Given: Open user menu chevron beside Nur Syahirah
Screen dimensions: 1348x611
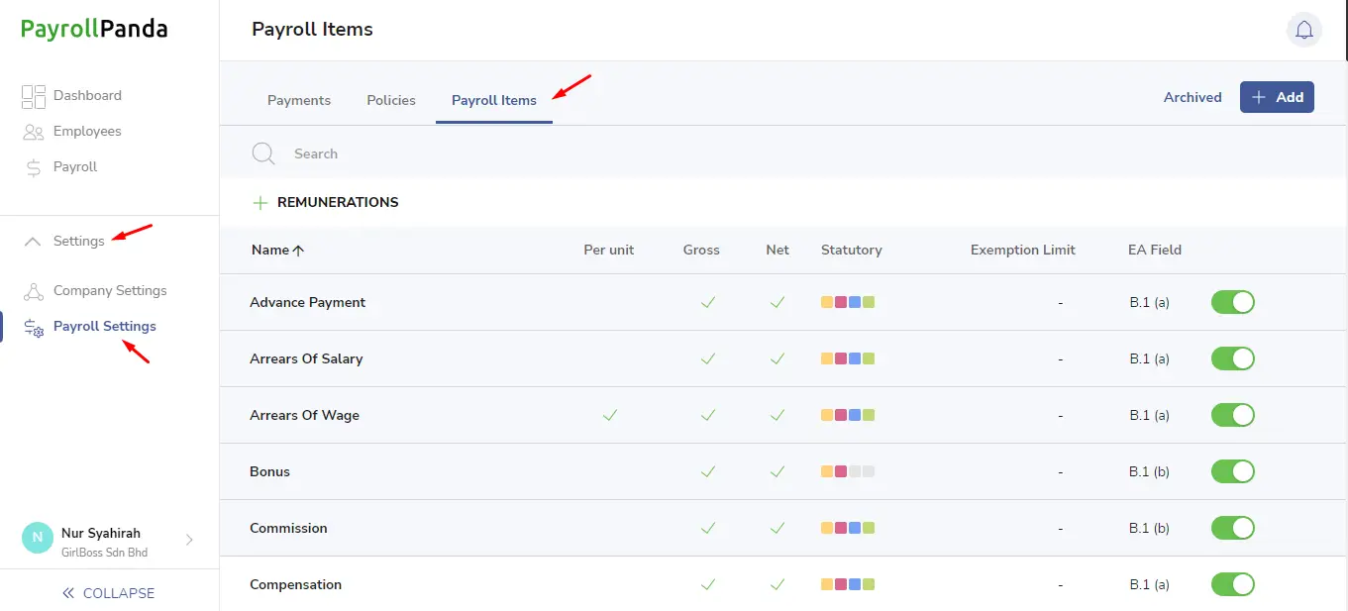Looking at the screenshot, I should (189, 540).
